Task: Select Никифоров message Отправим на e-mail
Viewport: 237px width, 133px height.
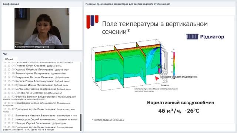Action: point(40,119)
